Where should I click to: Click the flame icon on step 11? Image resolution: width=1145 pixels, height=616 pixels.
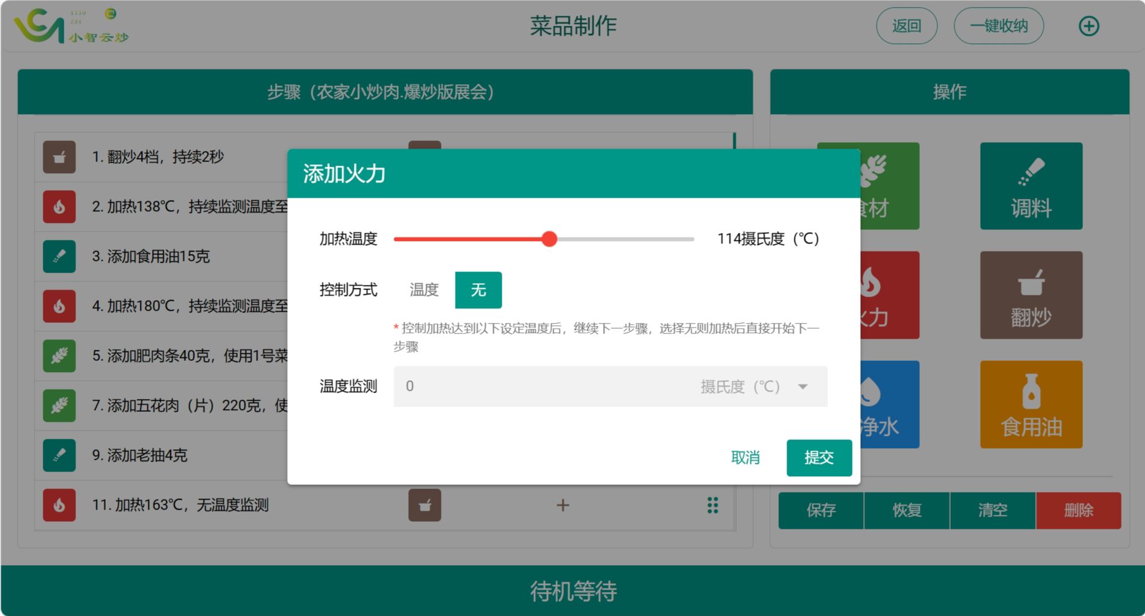59,505
